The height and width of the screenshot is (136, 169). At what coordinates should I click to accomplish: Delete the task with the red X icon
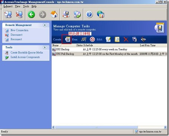126,40
